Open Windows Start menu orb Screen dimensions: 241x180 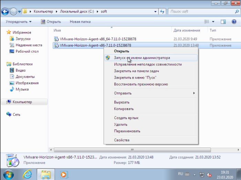pyautogui.click(x=9, y=174)
